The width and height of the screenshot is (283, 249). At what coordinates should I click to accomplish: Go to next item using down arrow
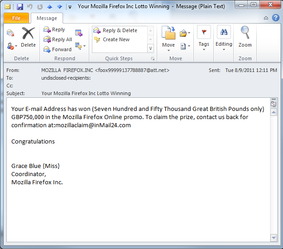click(x=59, y=7)
